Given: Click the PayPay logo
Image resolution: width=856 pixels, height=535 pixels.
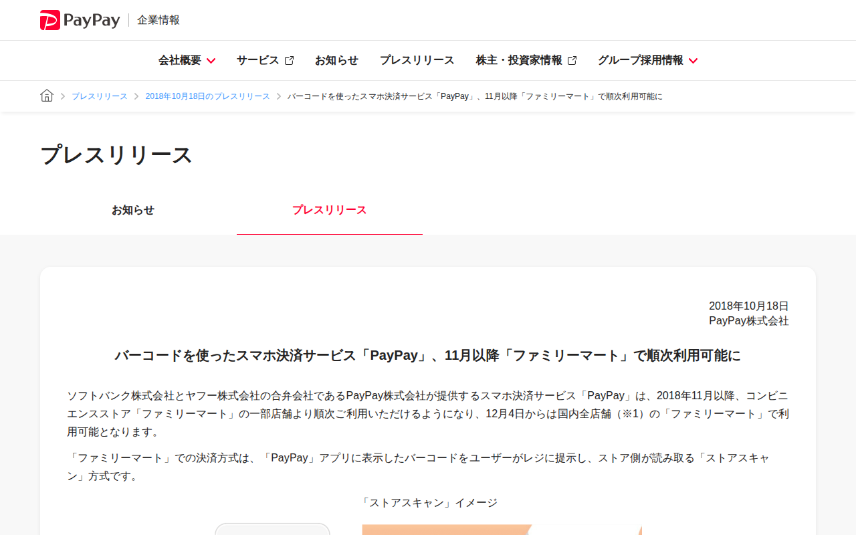Looking at the screenshot, I should tap(80, 20).
